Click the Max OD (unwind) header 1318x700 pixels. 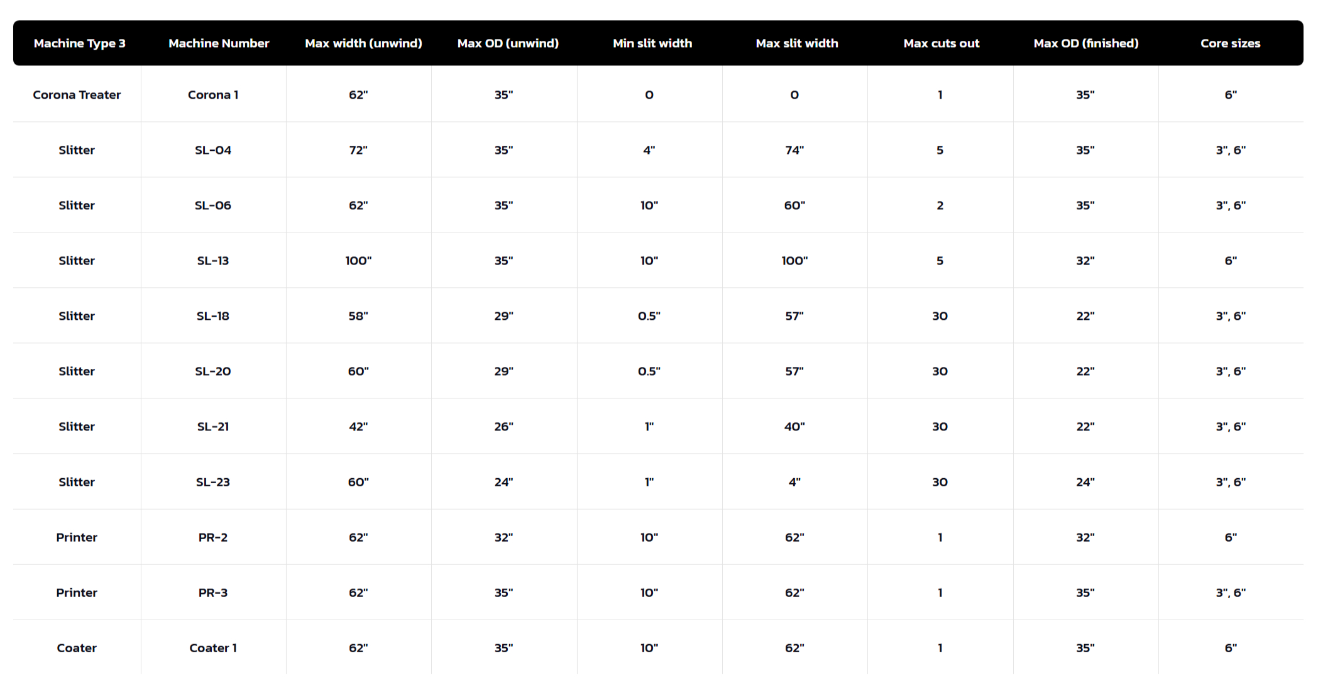click(508, 43)
